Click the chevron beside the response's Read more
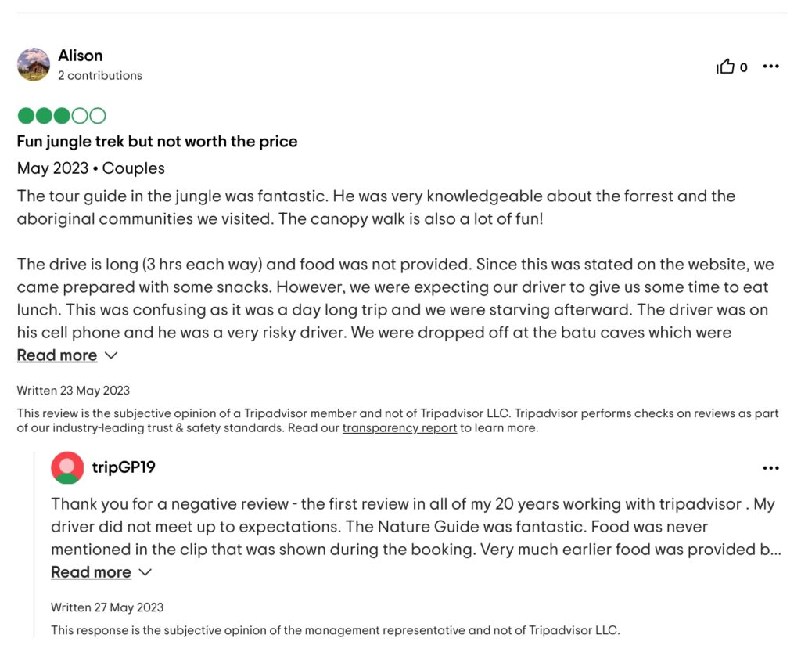 coord(145,572)
